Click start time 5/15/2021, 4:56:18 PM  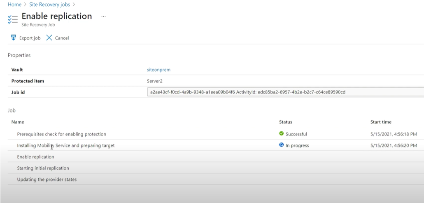[x=394, y=134]
